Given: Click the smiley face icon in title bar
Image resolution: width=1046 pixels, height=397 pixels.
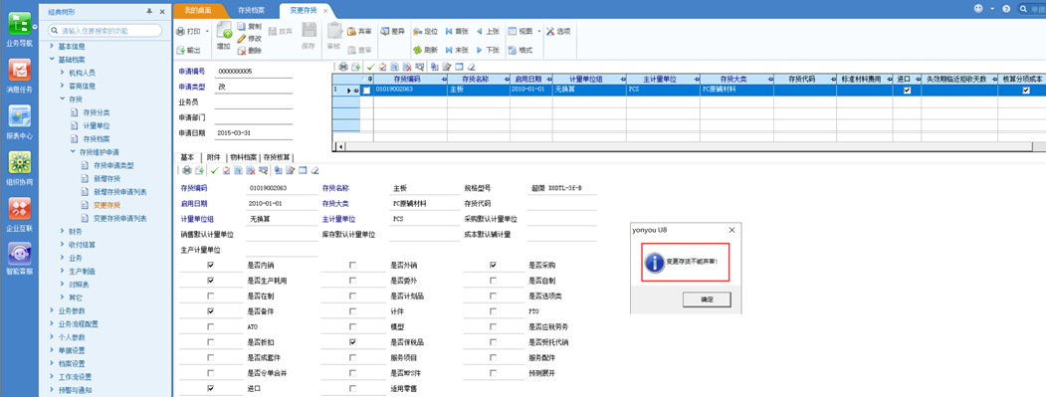Looking at the screenshot, I should point(978,9).
